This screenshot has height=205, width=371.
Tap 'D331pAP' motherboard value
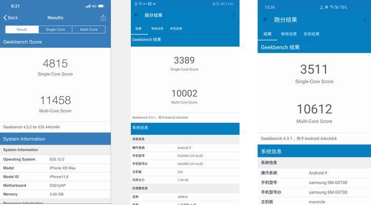coord(58,186)
